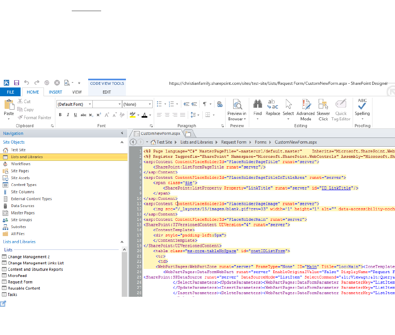Switch to the VIEW ribbon tab
This screenshot has width=395, height=335.
(x=77, y=92)
